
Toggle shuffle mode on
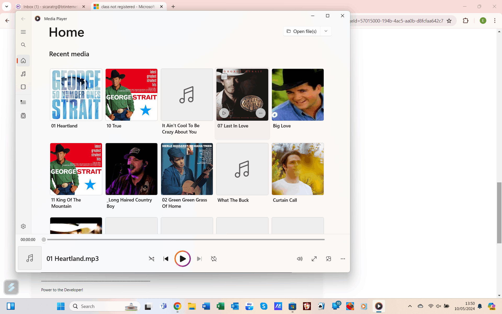151,259
